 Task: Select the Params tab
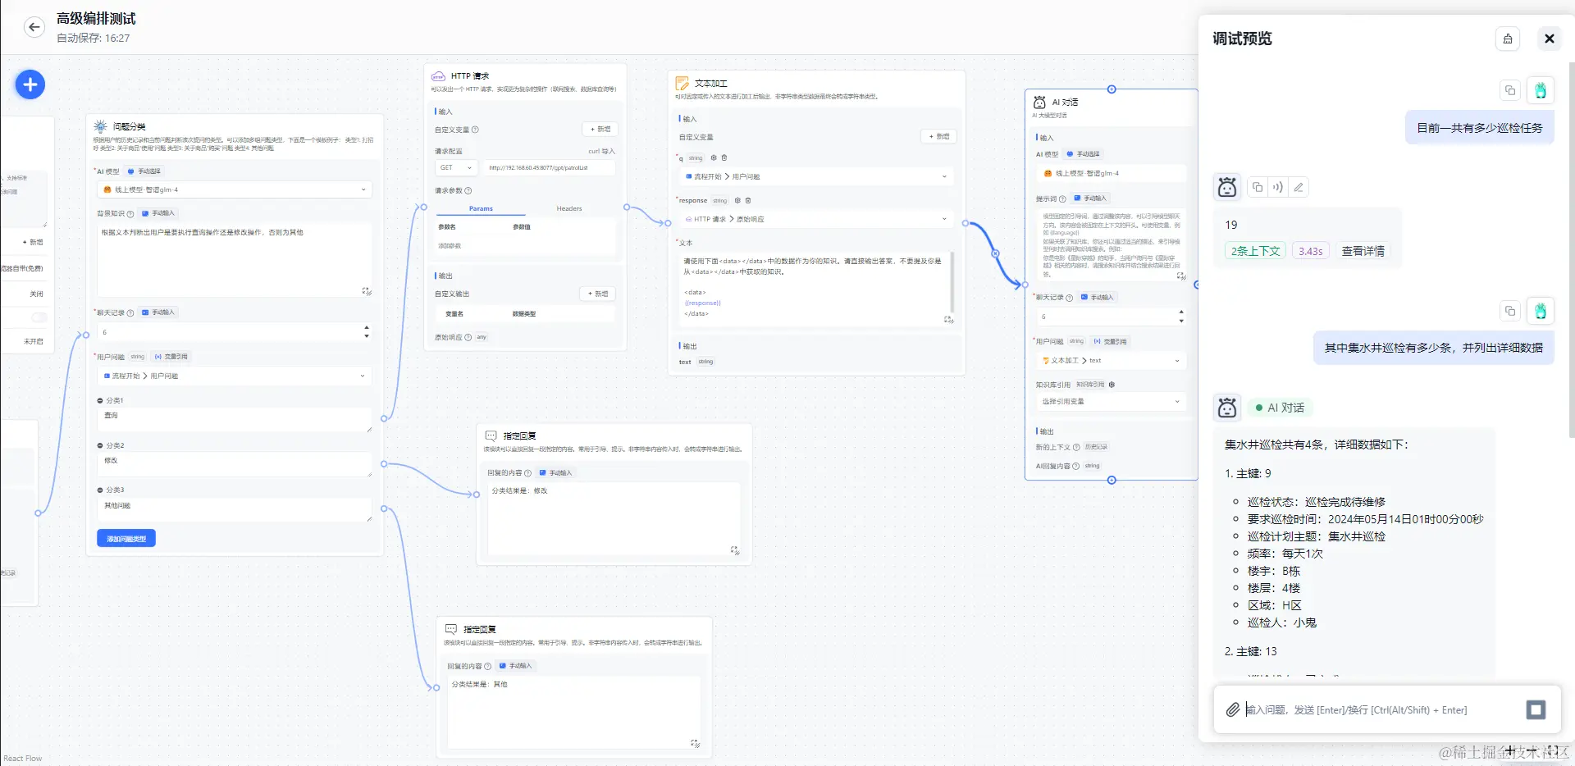click(481, 208)
